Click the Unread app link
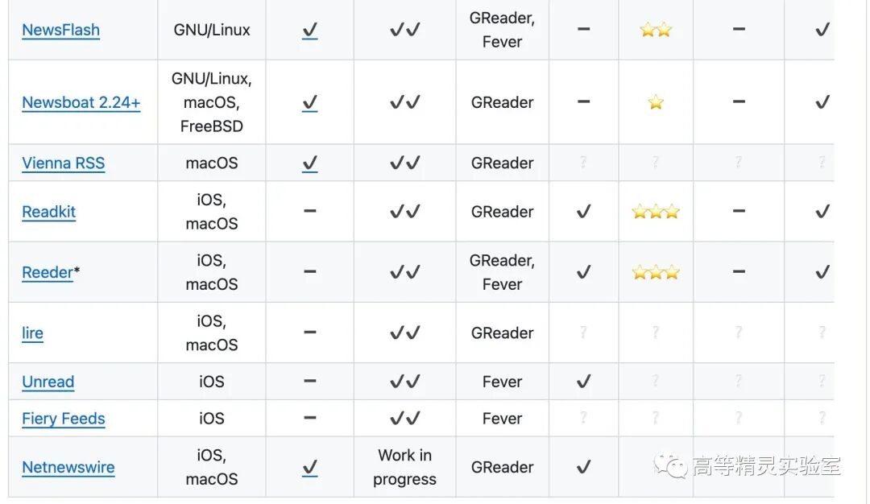Viewport: 870px width, 504px height. (x=48, y=382)
